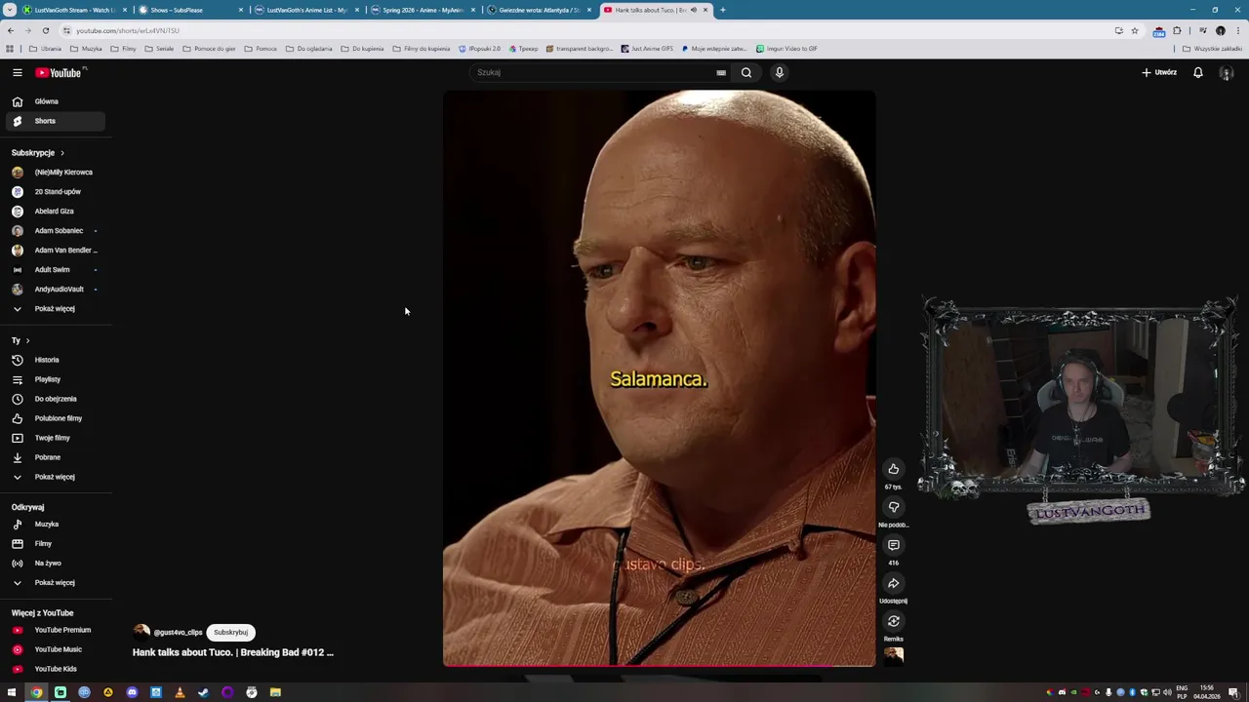Click the extension icon with blue counter badge
The height and width of the screenshot is (702, 1249).
pos(1158,31)
